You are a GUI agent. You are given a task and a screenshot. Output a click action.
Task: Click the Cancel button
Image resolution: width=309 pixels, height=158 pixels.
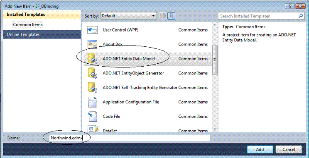coord(289,149)
